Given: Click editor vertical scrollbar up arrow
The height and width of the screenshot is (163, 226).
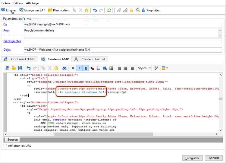Looking at the screenshot, I should click(221, 75).
